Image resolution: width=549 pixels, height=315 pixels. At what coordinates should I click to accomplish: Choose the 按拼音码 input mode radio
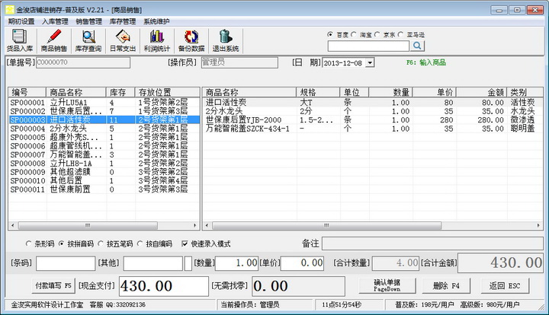[62, 243]
